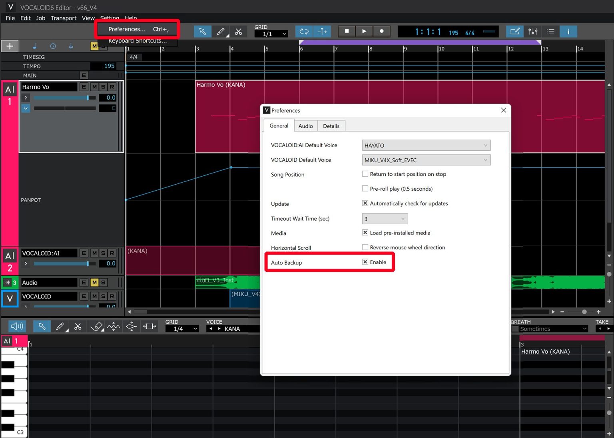Image resolution: width=614 pixels, height=438 pixels.
Task: Mute the Audio track with its M button
Action: pyautogui.click(x=94, y=283)
